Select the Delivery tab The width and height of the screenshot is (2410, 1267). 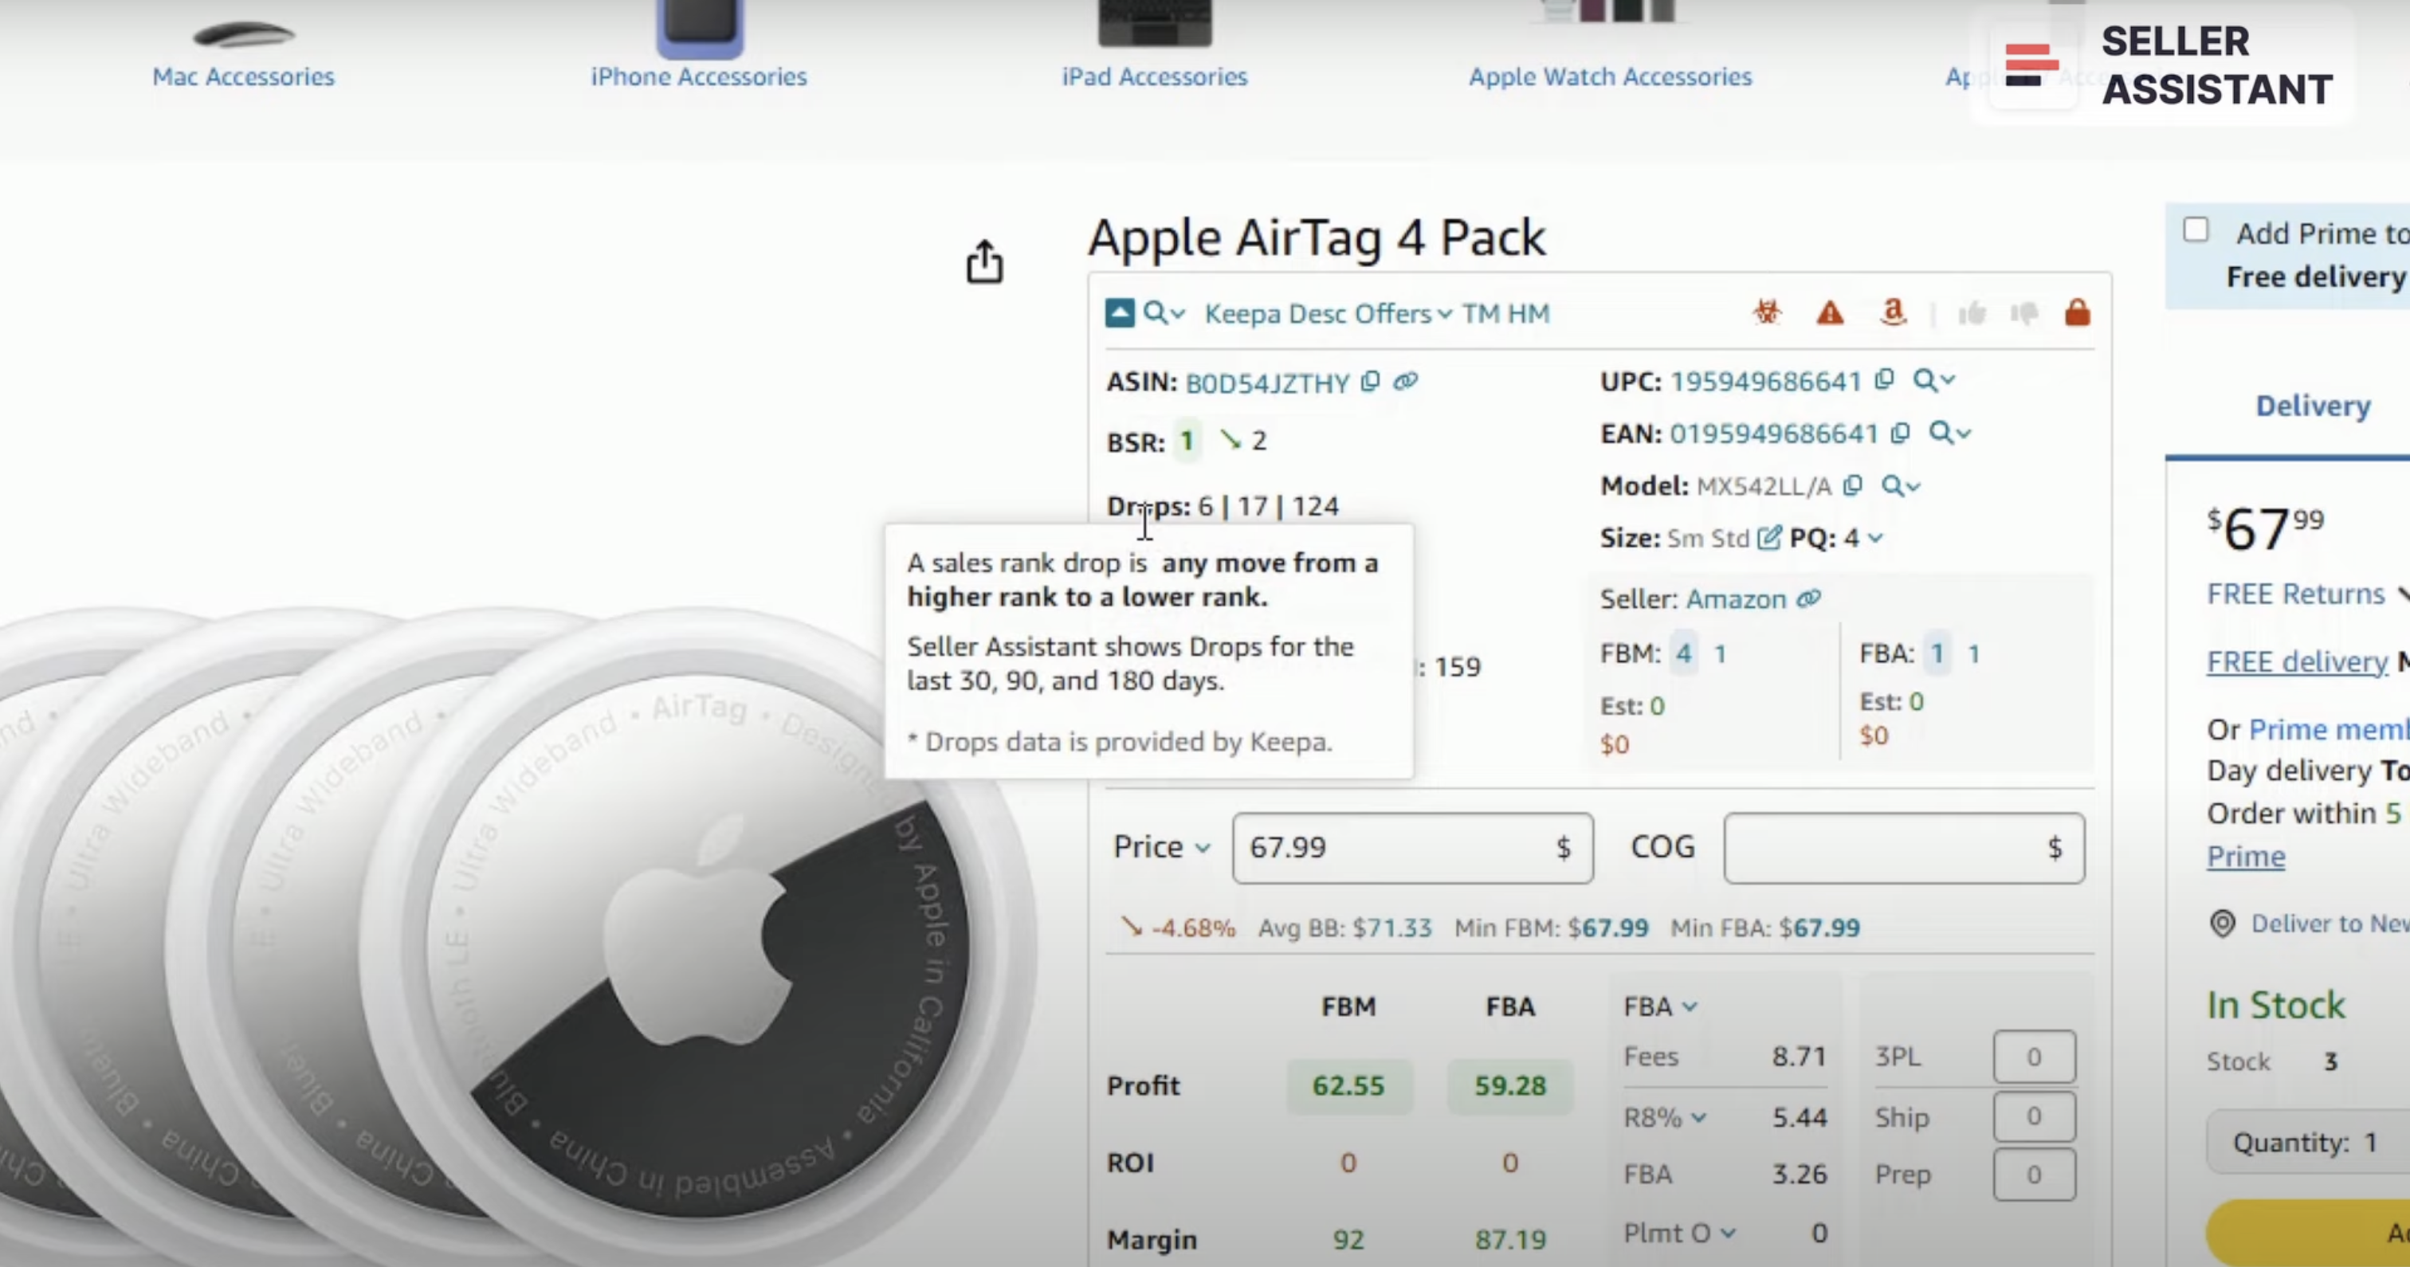point(2313,406)
